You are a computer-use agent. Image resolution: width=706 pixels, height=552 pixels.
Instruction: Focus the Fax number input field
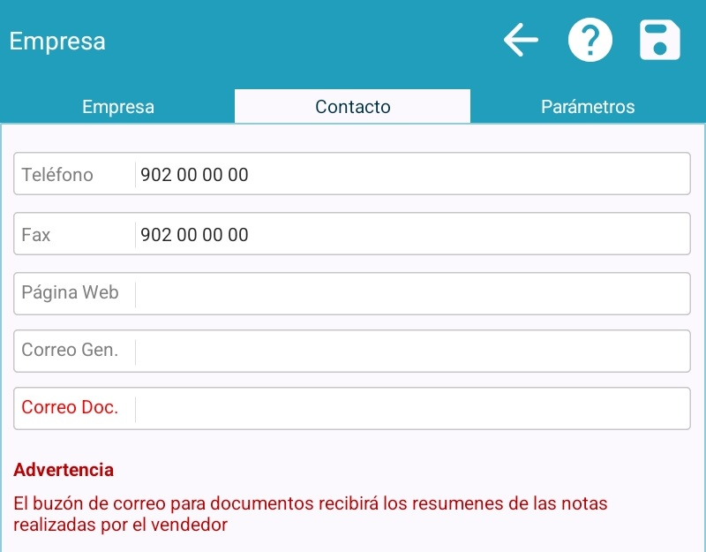point(410,235)
